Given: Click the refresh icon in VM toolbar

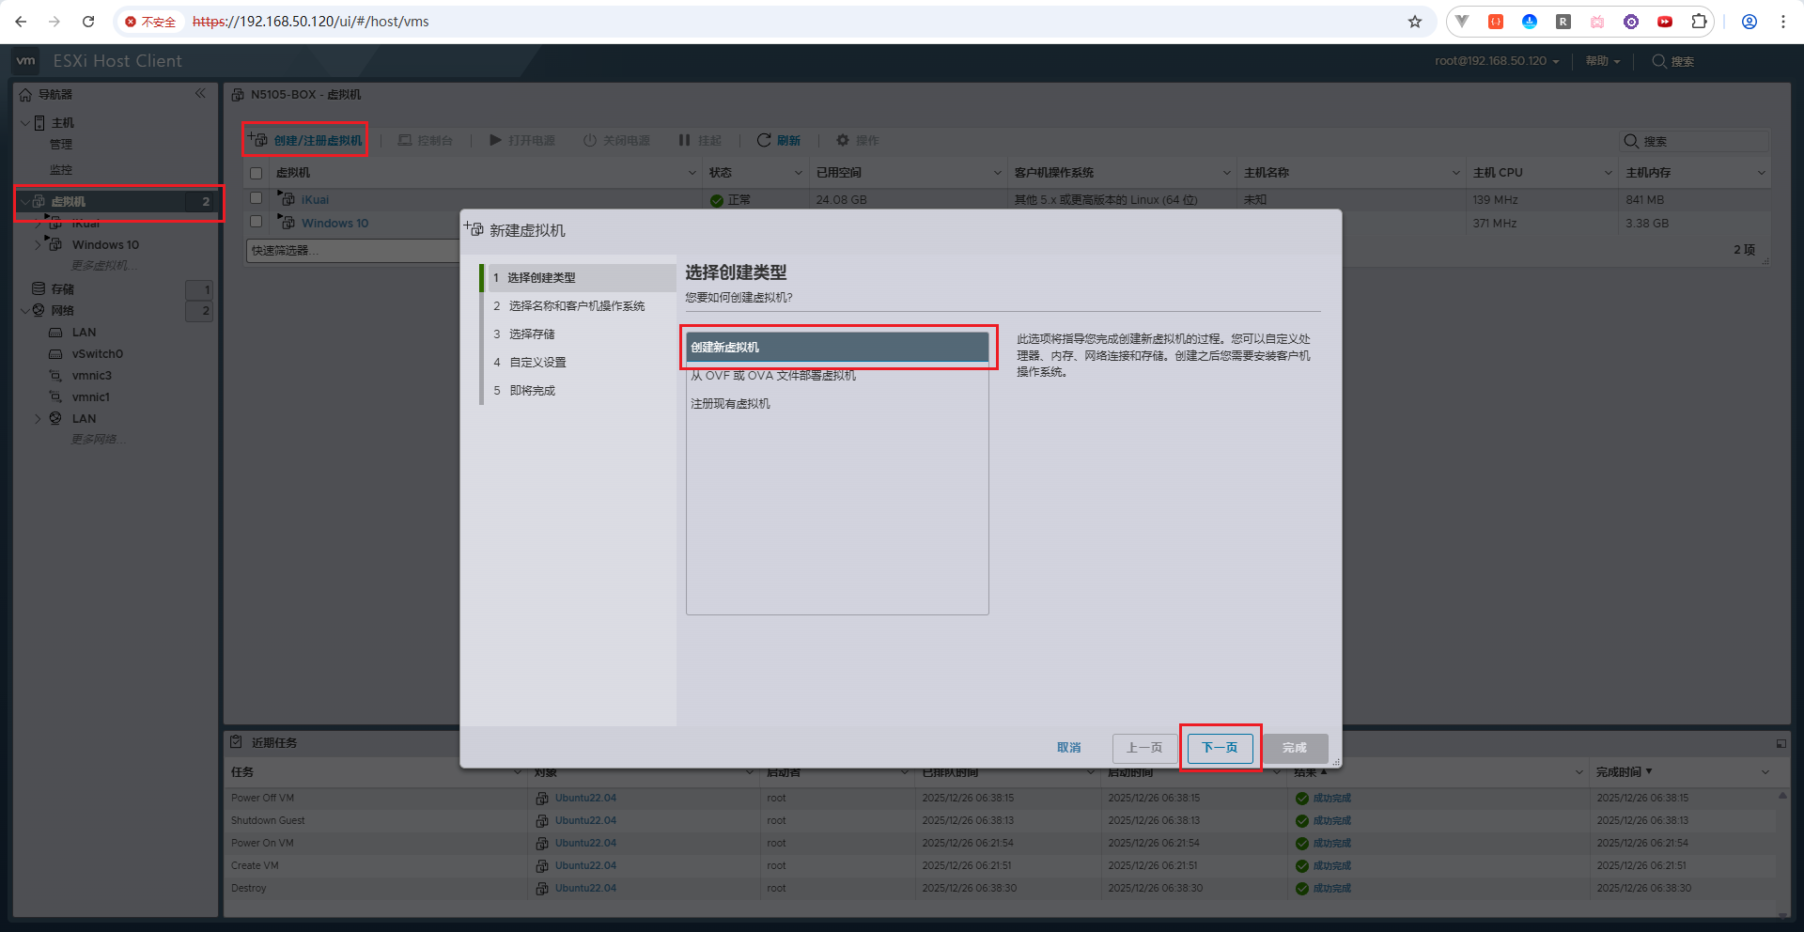Looking at the screenshot, I should tap(764, 140).
